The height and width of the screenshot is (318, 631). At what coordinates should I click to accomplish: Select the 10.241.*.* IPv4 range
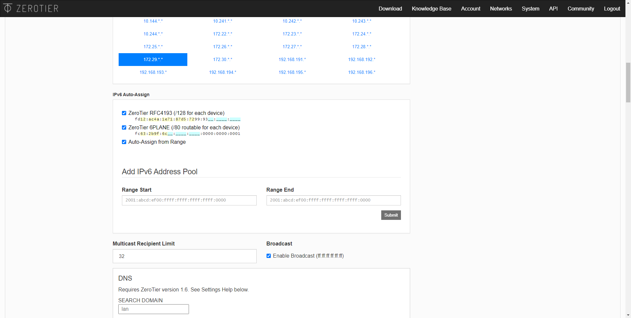point(222,21)
